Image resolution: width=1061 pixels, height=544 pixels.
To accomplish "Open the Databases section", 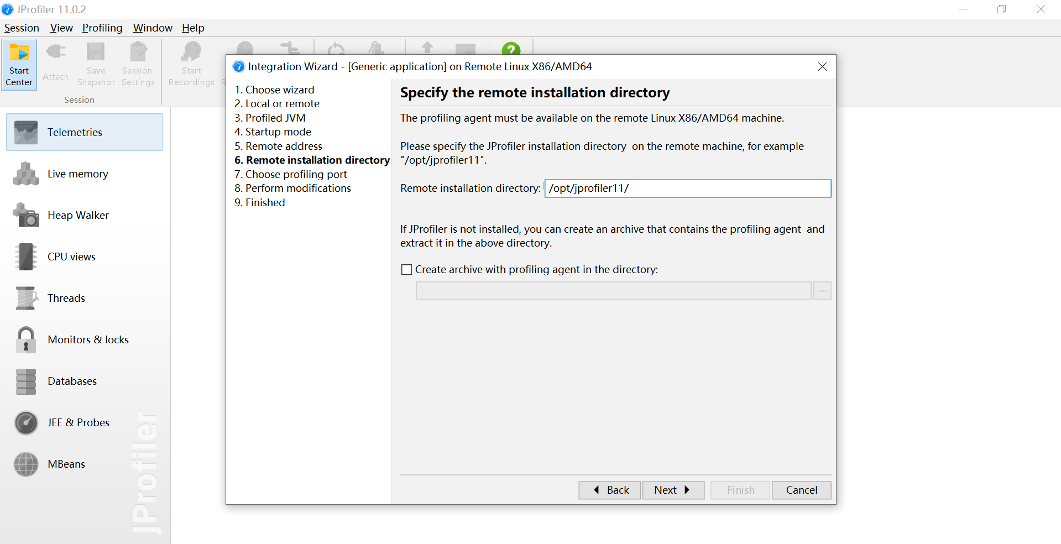I will (85, 381).
